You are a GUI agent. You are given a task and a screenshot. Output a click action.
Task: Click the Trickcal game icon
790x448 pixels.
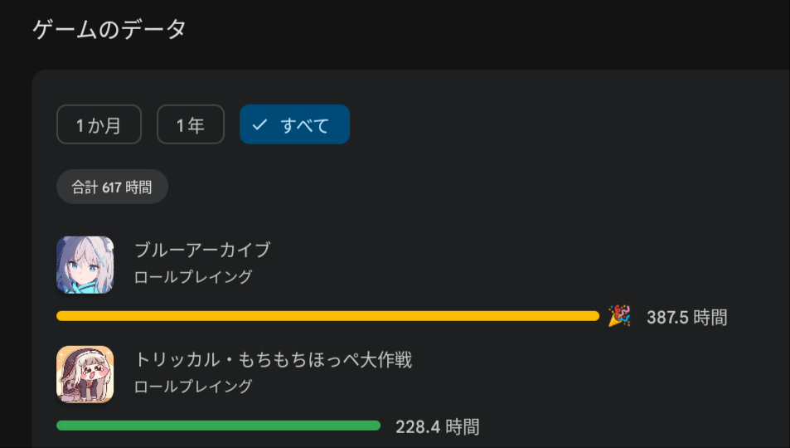coord(85,373)
